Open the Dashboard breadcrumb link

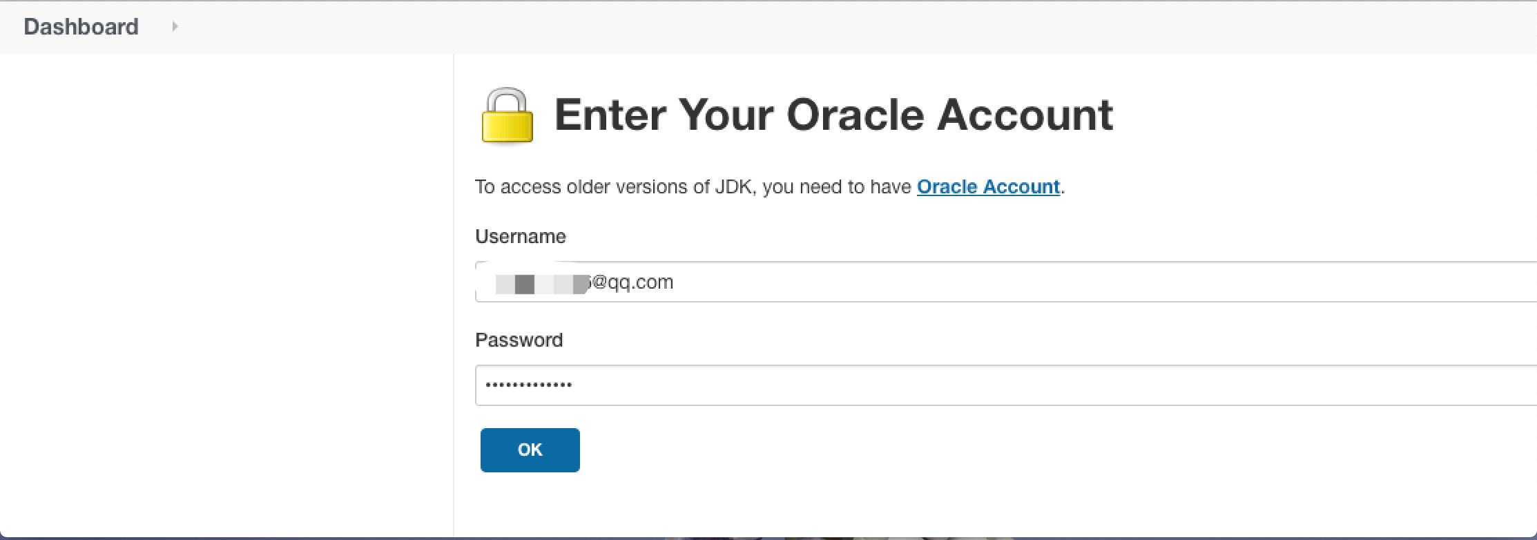(x=81, y=26)
